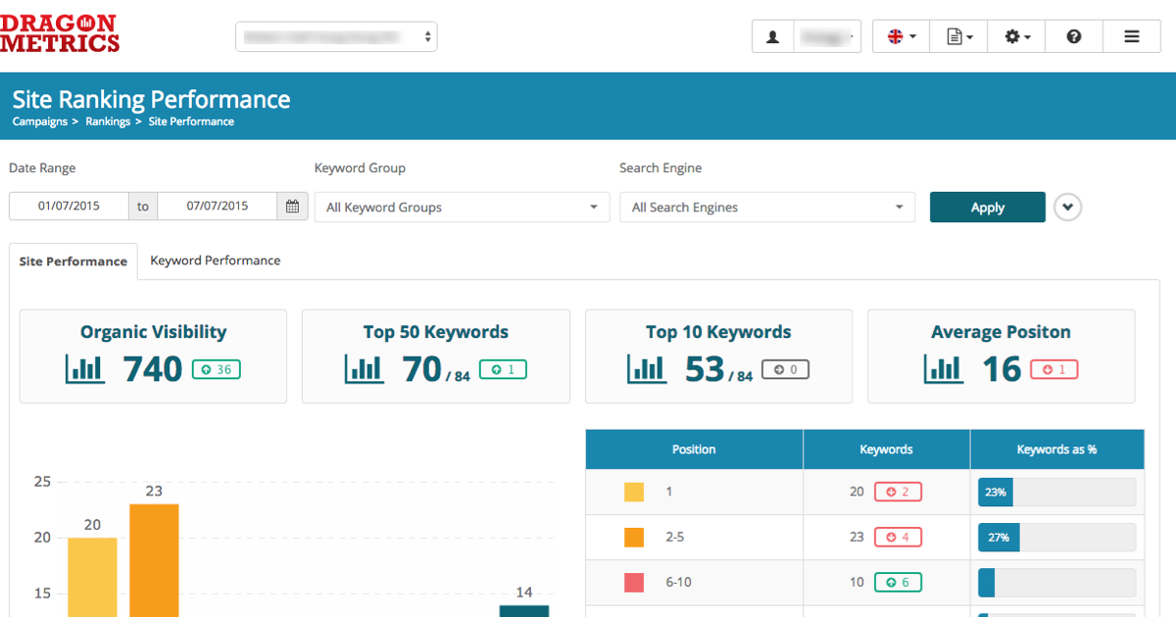Screen dimensions: 1176x617
Task: Open the help question mark icon
Action: (x=1074, y=36)
